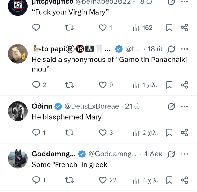Image resolution: width=197 pixels, height=192 pixels.
Task: Retweet the "Fuck your Virgin Mary" tweet
Action: point(69,28)
